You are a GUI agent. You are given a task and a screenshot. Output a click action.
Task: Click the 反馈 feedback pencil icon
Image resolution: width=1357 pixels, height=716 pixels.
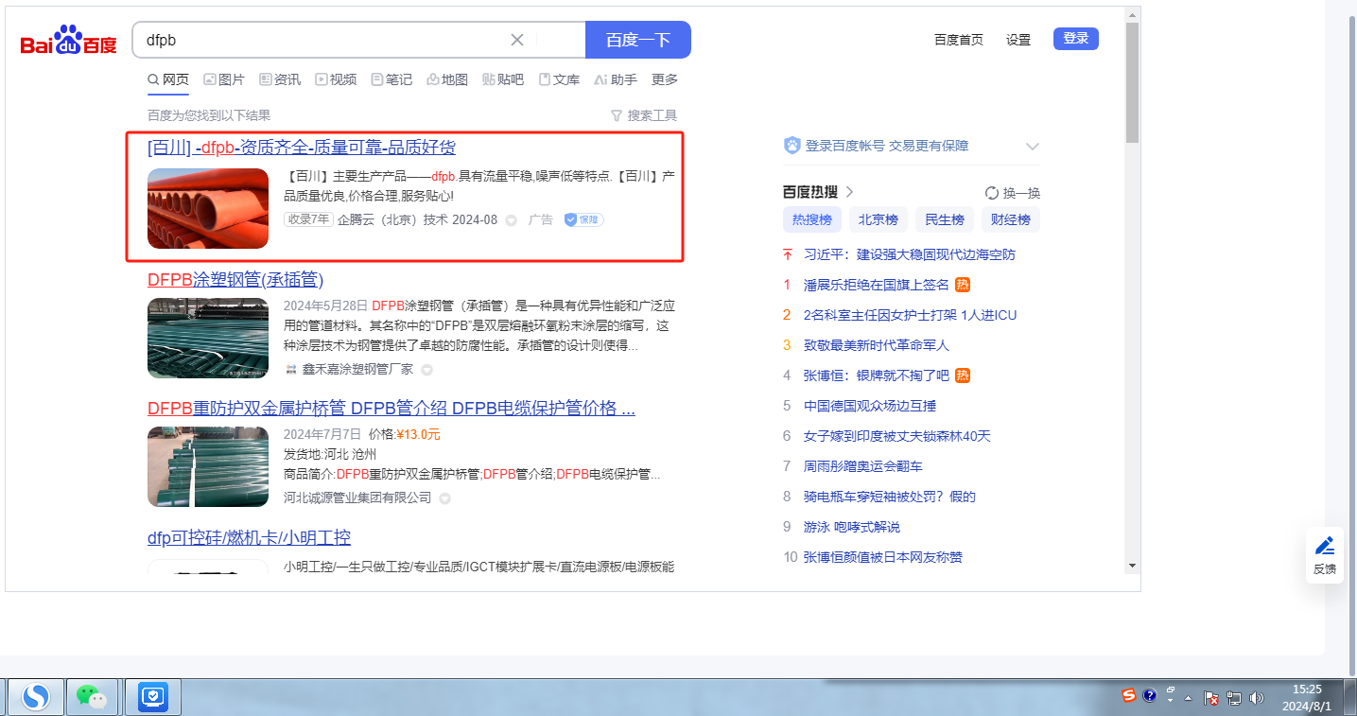(1325, 547)
